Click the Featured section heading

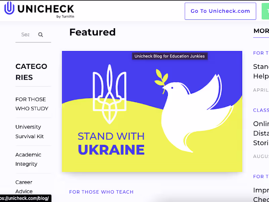click(x=92, y=32)
